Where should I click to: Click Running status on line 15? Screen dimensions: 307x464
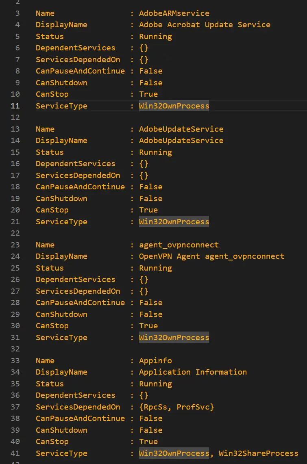(x=155, y=152)
